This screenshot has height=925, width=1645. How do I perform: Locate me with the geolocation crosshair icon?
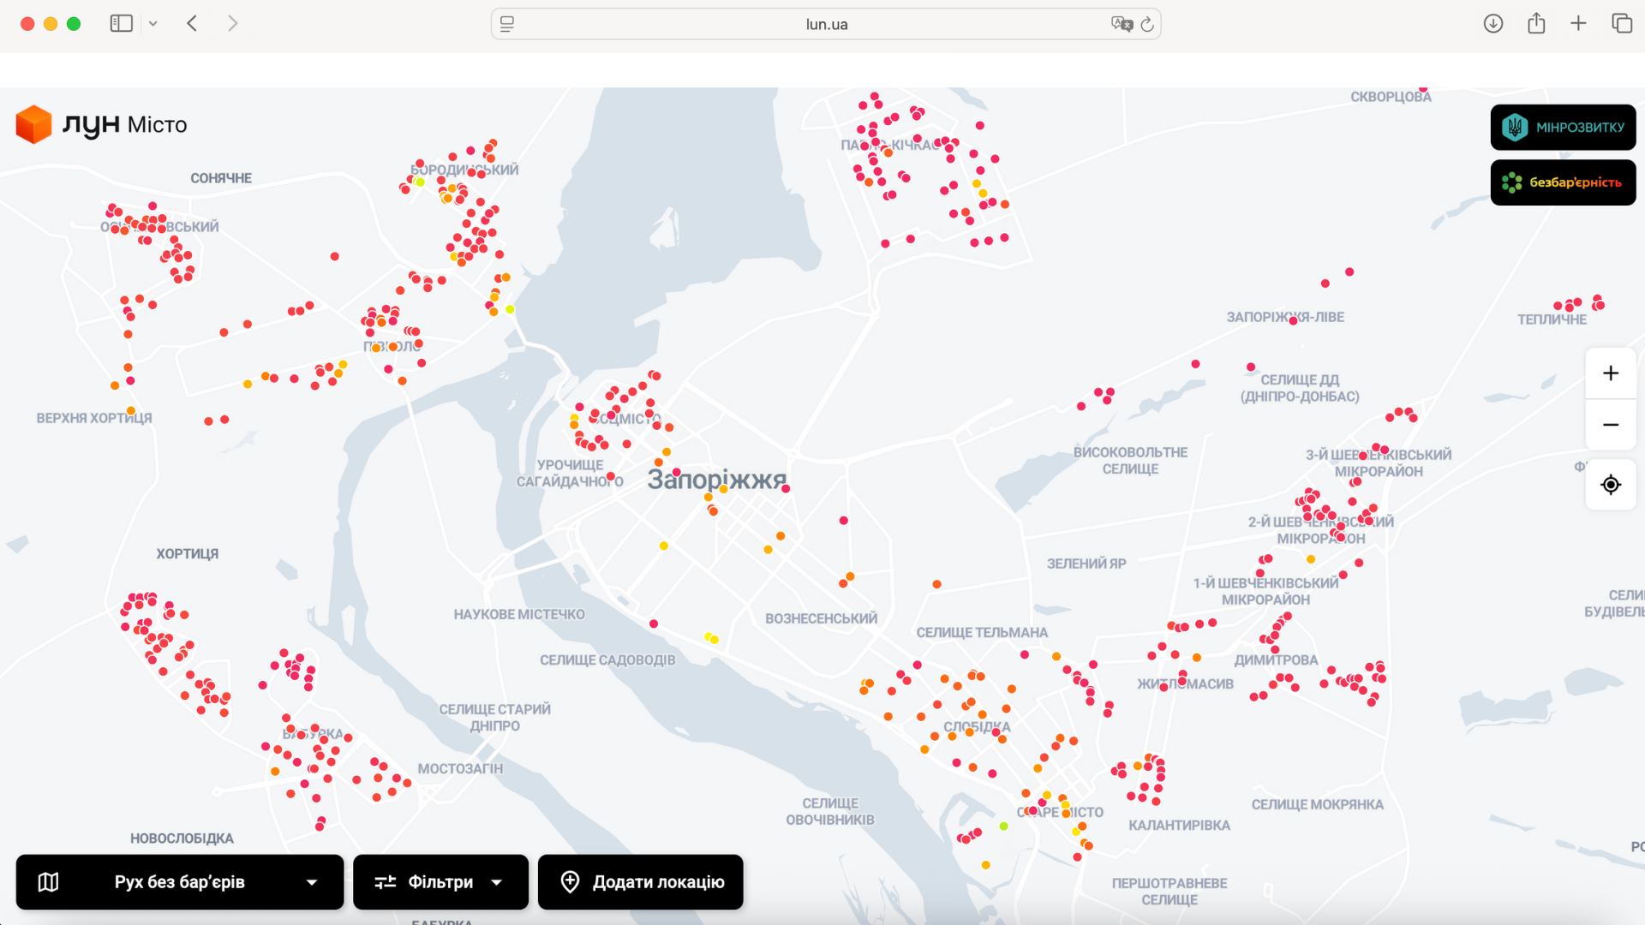[x=1611, y=485]
